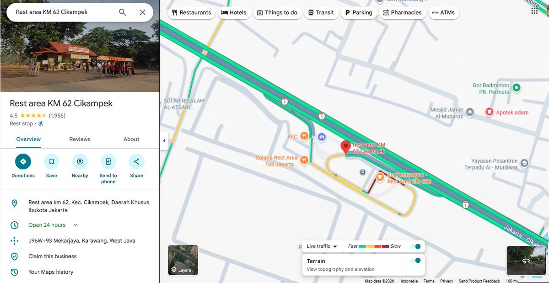
Task: Click the search magnifier icon
Action: tap(123, 12)
